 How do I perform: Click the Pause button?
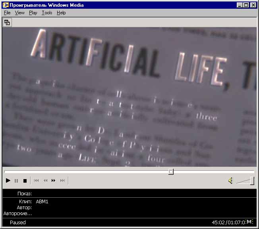pyautogui.click(x=16, y=181)
